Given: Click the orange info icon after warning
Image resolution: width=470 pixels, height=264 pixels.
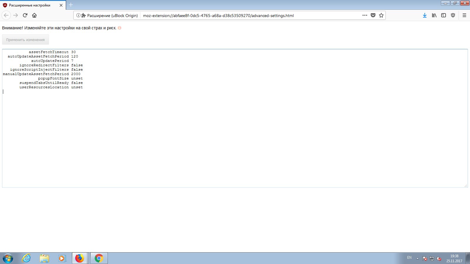Looking at the screenshot, I should [120, 28].
